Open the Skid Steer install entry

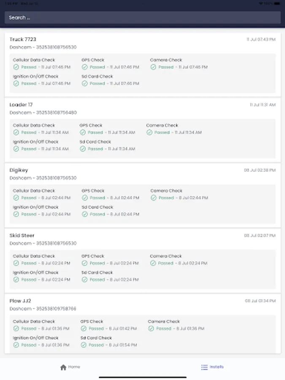tap(22, 236)
